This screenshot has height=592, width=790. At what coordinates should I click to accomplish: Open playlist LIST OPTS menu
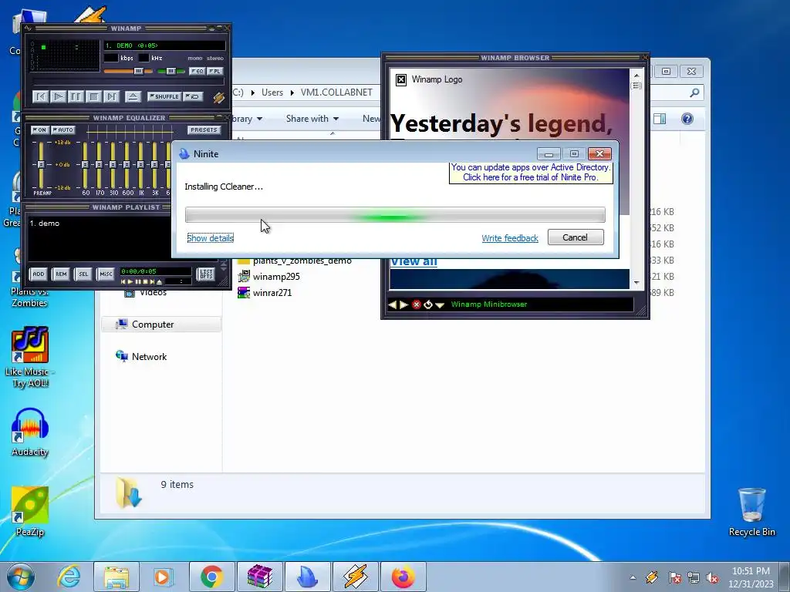point(206,274)
